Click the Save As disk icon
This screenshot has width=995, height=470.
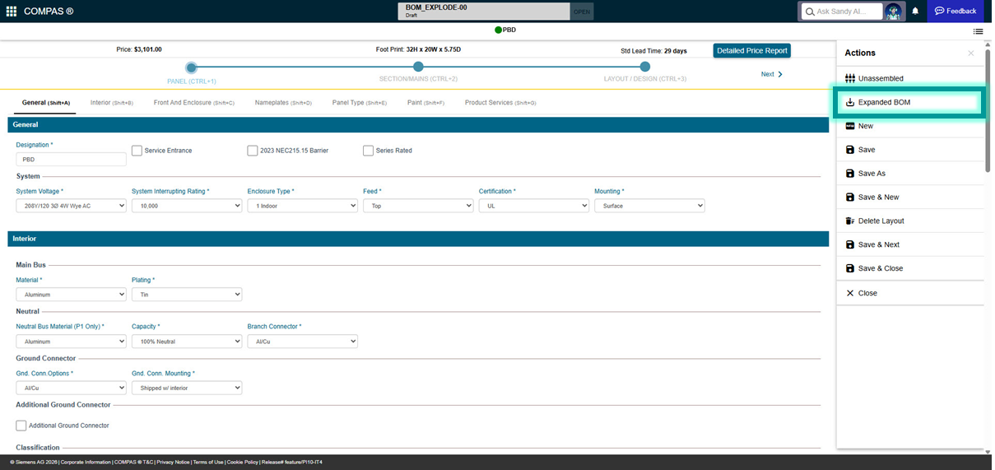tap(850, 174)
